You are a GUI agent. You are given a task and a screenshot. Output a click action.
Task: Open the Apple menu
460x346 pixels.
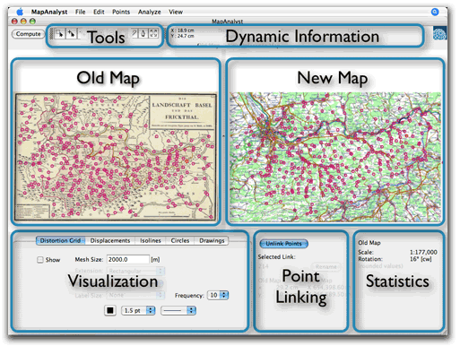[20, 12]
